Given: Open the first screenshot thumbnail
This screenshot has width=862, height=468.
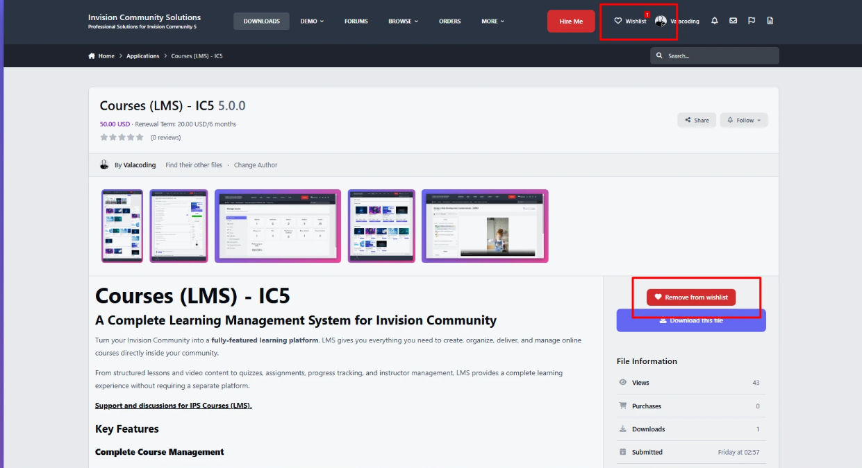Looking at the screenshot, I should tap(122, 226).
